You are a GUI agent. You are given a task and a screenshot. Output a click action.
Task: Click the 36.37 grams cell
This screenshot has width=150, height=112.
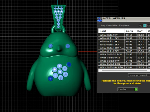click(x=130, y=38)
